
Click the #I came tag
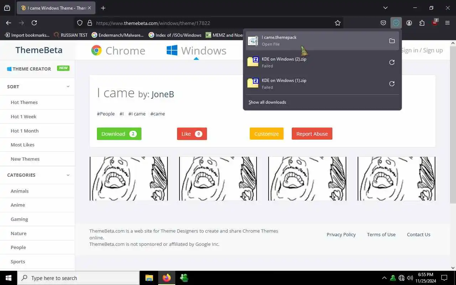pyautogui.click(x=137, y=114)
